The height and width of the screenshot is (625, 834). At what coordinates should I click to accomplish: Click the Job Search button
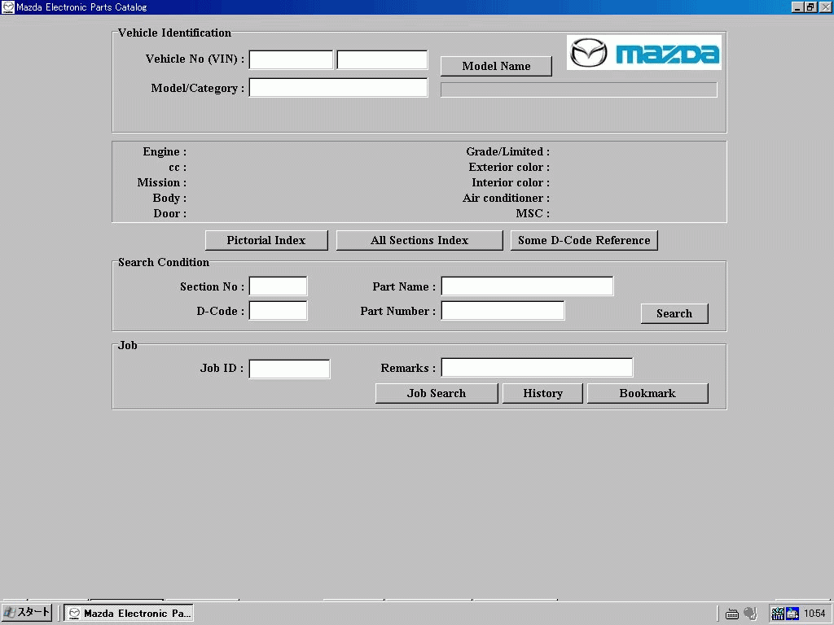437,393
